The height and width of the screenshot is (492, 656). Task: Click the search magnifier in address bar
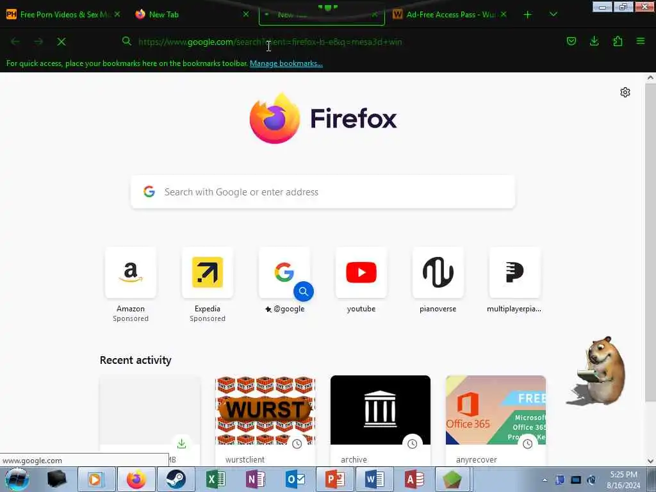click(126, 41)
